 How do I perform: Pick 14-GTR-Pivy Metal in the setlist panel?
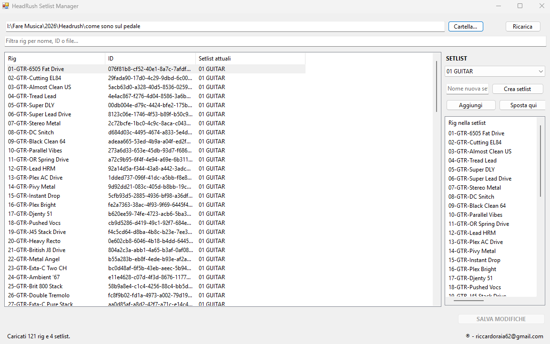click(472, 252)
